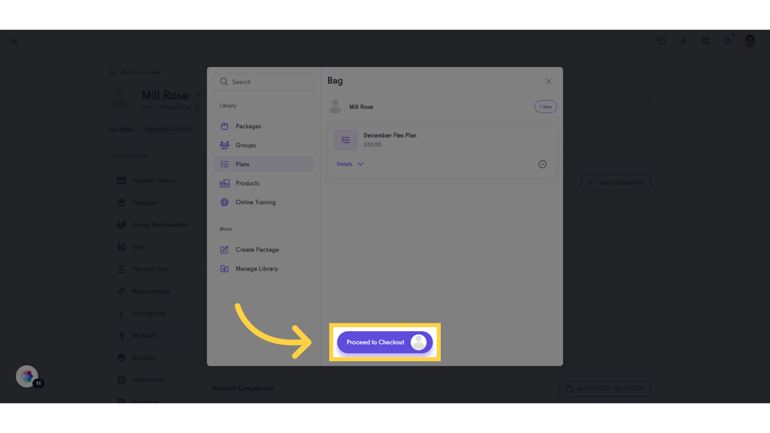Screen dimensions: 770x433
Task: Click Mill Rose avatar in the Bag
Action: (335, 107)
